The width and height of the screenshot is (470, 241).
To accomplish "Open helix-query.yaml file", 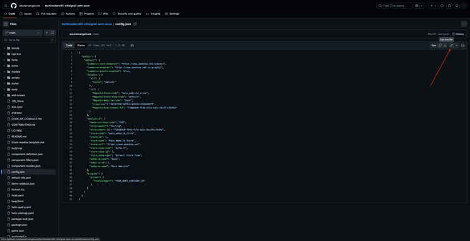I will click(21, 207).
